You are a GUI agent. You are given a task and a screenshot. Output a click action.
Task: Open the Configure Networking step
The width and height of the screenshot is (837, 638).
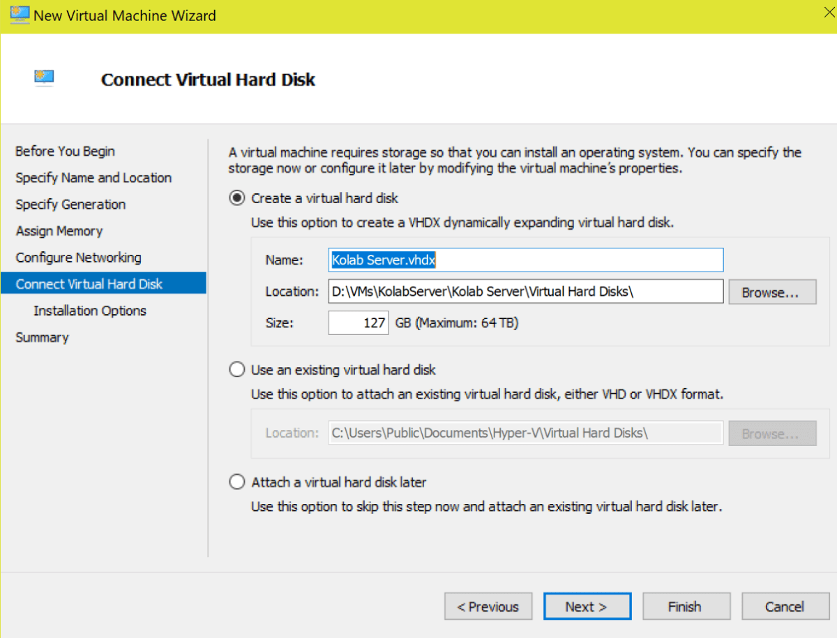coord(77,257)
